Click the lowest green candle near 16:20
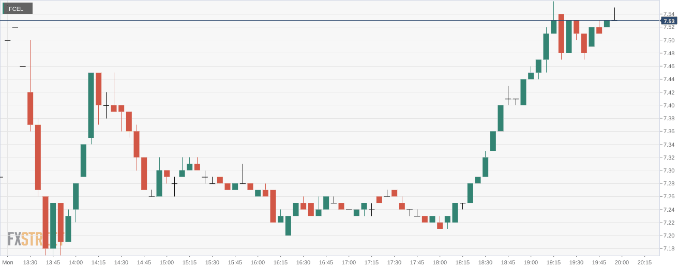The width and height of the screenshot is (693, 269). [x=288, y=226]
